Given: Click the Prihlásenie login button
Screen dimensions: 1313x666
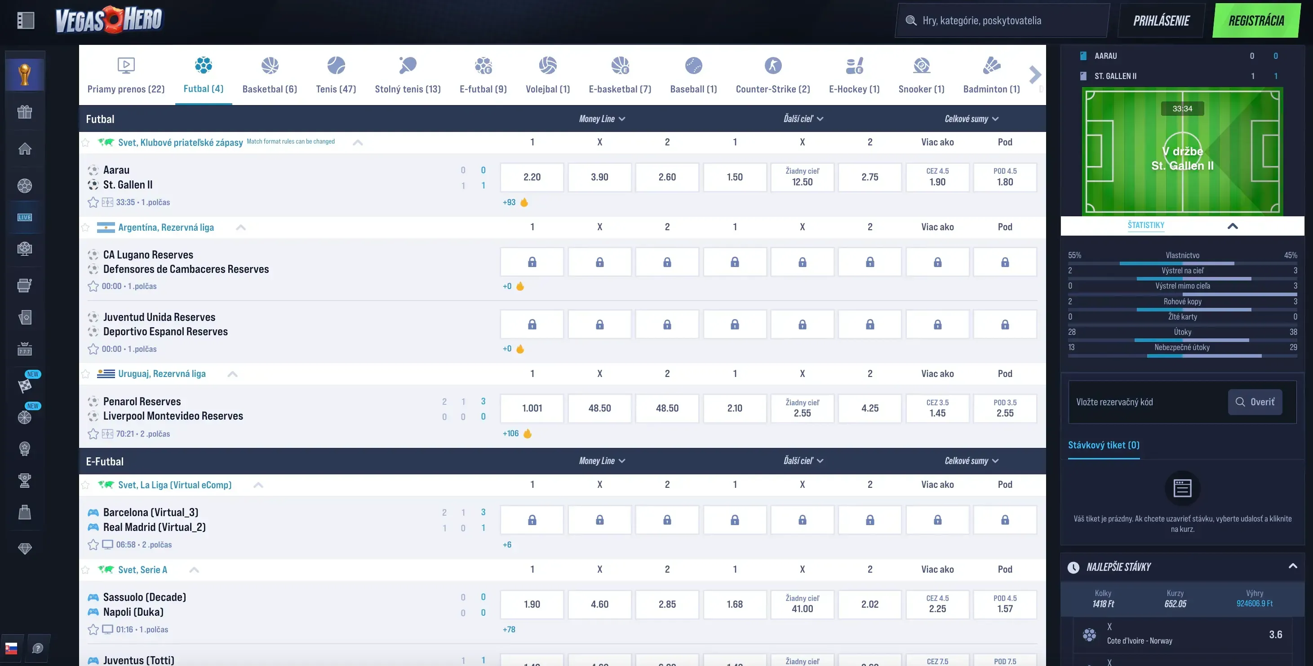Looking at the screenshot, I should click(1161, 20).
